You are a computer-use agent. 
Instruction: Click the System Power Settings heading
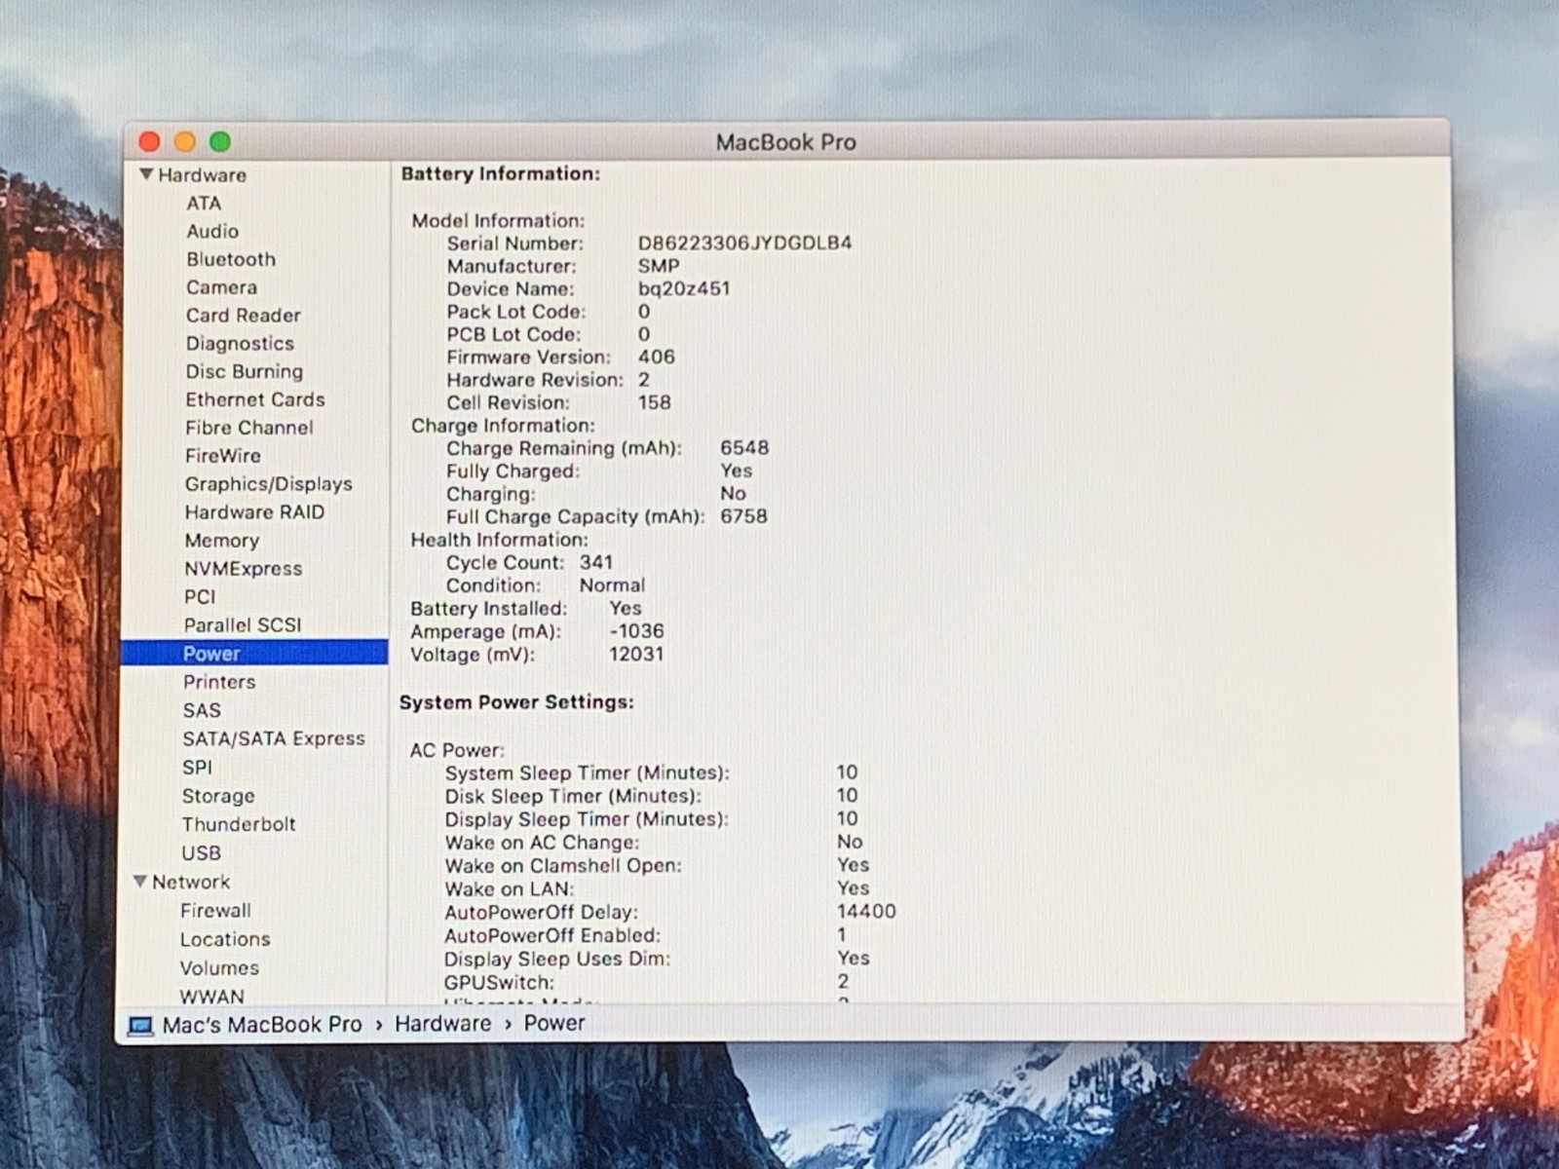pyautogui.click(x=516, y=702)
